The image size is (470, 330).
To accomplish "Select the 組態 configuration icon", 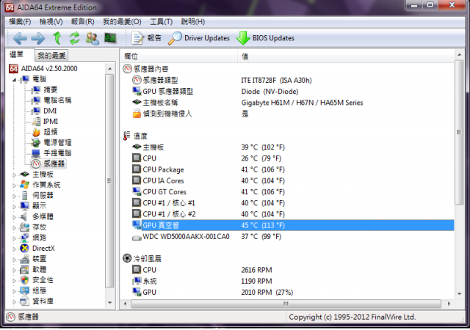I will click(24, 290).
